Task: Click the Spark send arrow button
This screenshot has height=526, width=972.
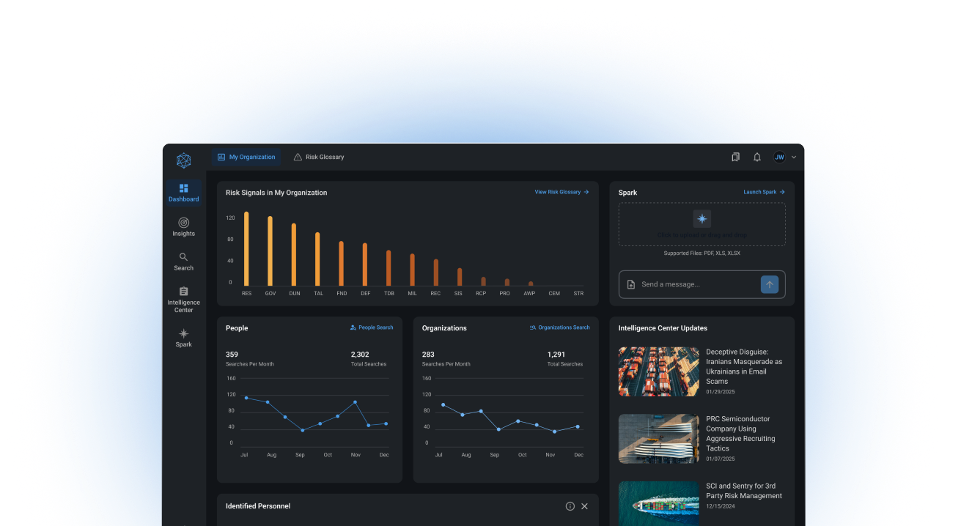Action: pyautogui.click(x=769, y=284)
